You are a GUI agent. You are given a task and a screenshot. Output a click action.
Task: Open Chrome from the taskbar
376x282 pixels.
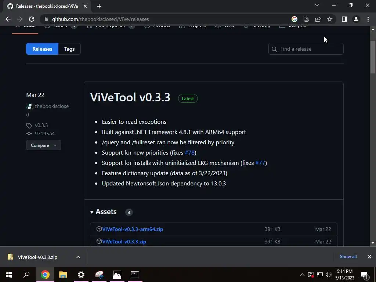pos(45,275)
